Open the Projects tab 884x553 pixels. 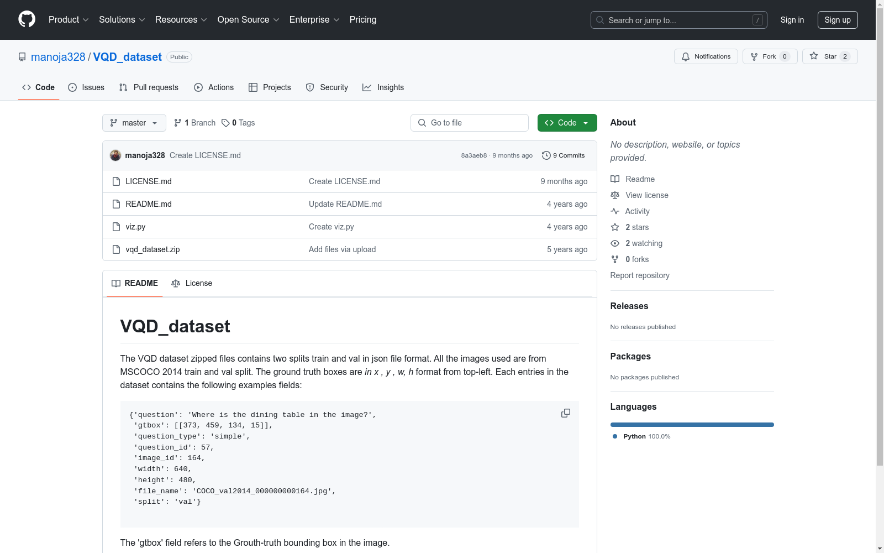270,87
